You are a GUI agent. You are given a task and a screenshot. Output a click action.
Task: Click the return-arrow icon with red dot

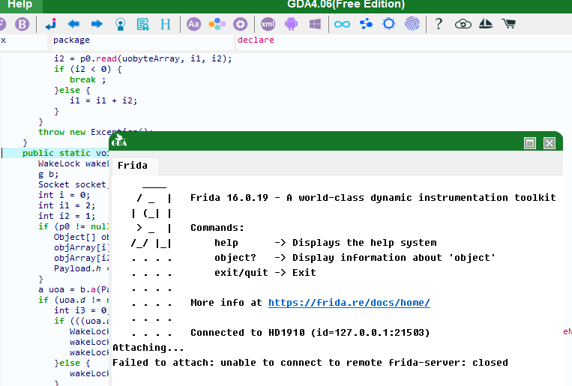(51, 24)
